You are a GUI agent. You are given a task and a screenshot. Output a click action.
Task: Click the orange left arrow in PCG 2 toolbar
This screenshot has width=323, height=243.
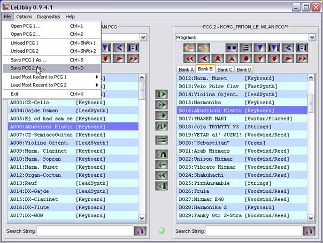click(189, 48)
